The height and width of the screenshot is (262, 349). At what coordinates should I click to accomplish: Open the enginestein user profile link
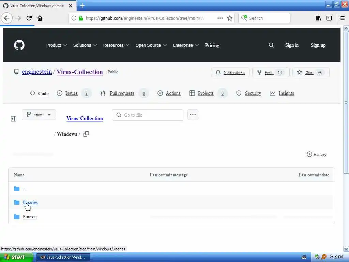click(37, 72)
